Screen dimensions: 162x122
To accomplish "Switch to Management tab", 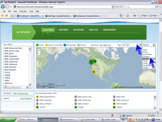I will [110, 30].
